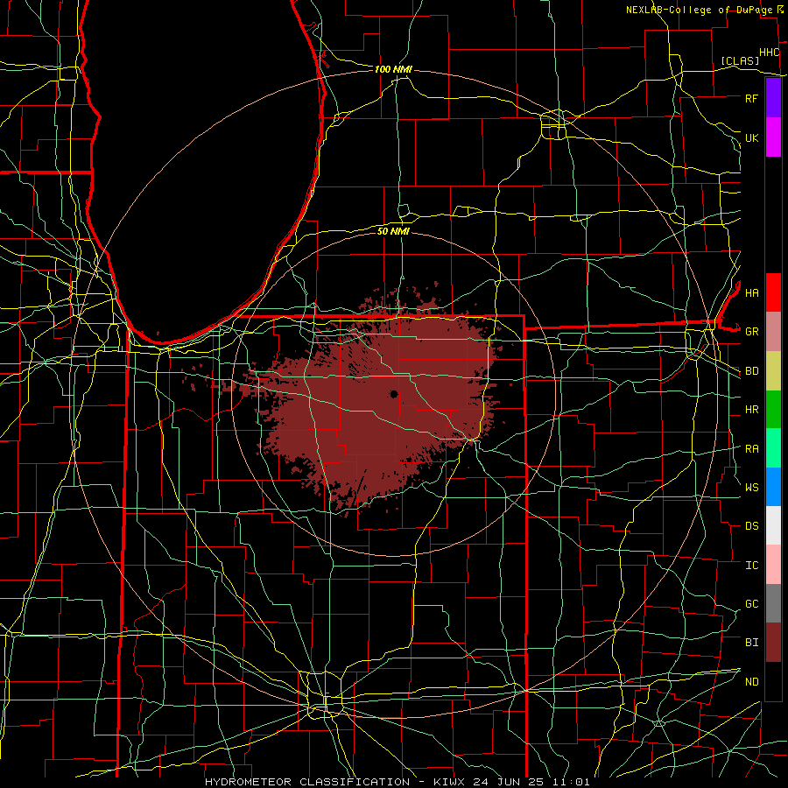Click the HA red legend swatch

pos(773,292)
